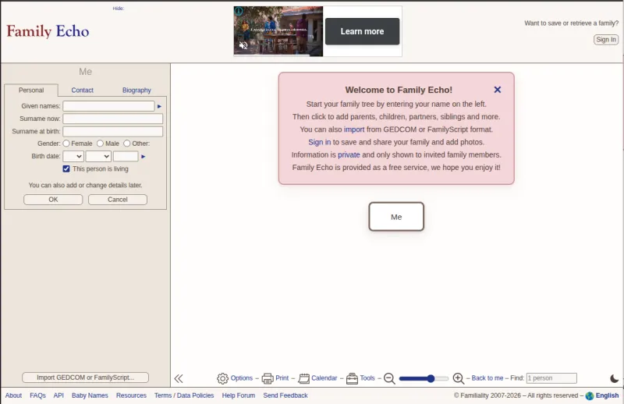Toggle dark mode moon icon

(x=615, y=378)
